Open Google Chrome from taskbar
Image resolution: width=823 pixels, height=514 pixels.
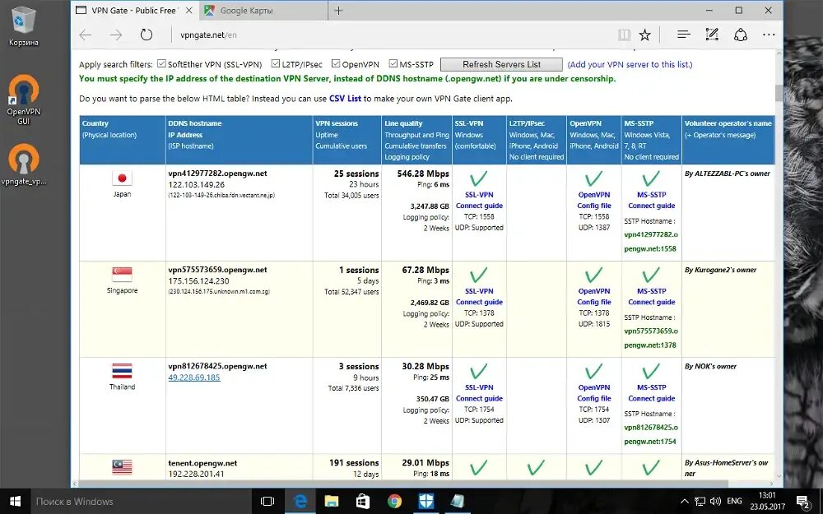(394, 502)
